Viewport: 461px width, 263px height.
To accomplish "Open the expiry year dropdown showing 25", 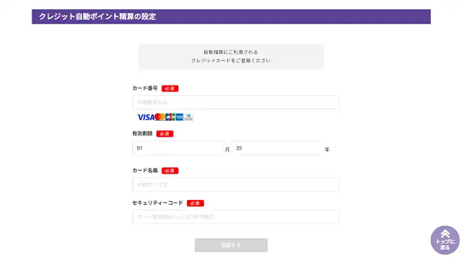I will tap(277, 149).
